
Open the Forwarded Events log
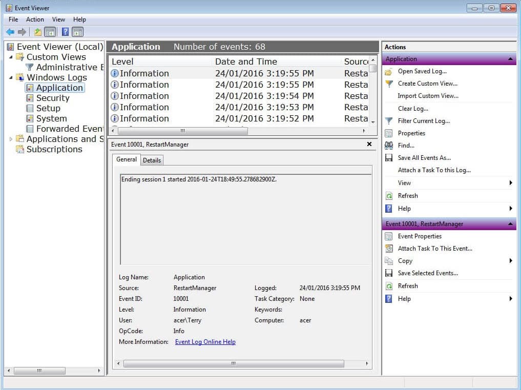pos(70,129)
